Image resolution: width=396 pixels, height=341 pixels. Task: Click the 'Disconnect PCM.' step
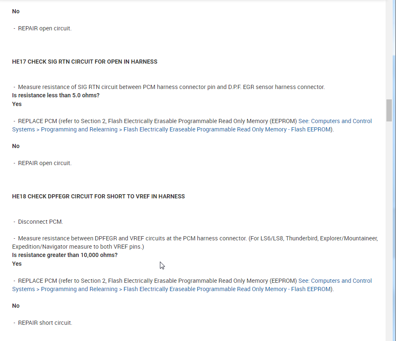[40, 222]
